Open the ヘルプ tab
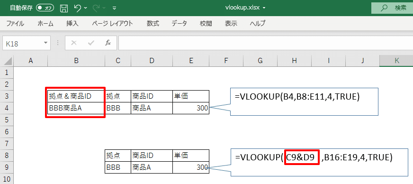 pyautogui.click(x=257, y=24)
